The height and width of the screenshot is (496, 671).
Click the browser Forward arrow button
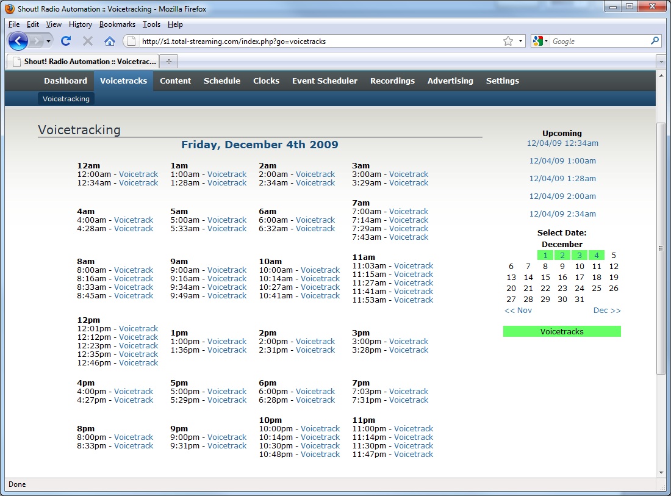point(37,41)
